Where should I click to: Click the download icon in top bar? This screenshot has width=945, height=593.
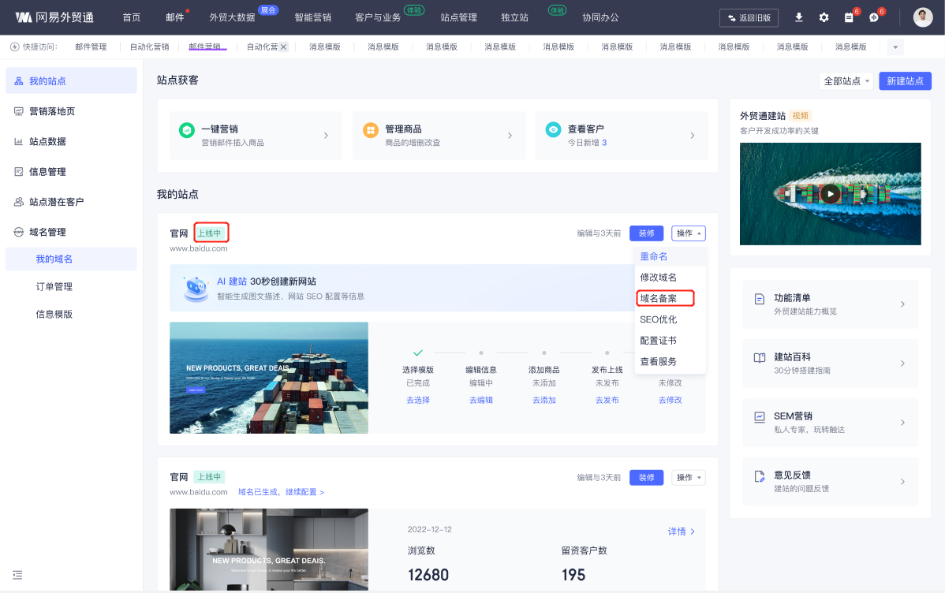tap(799, 17)
